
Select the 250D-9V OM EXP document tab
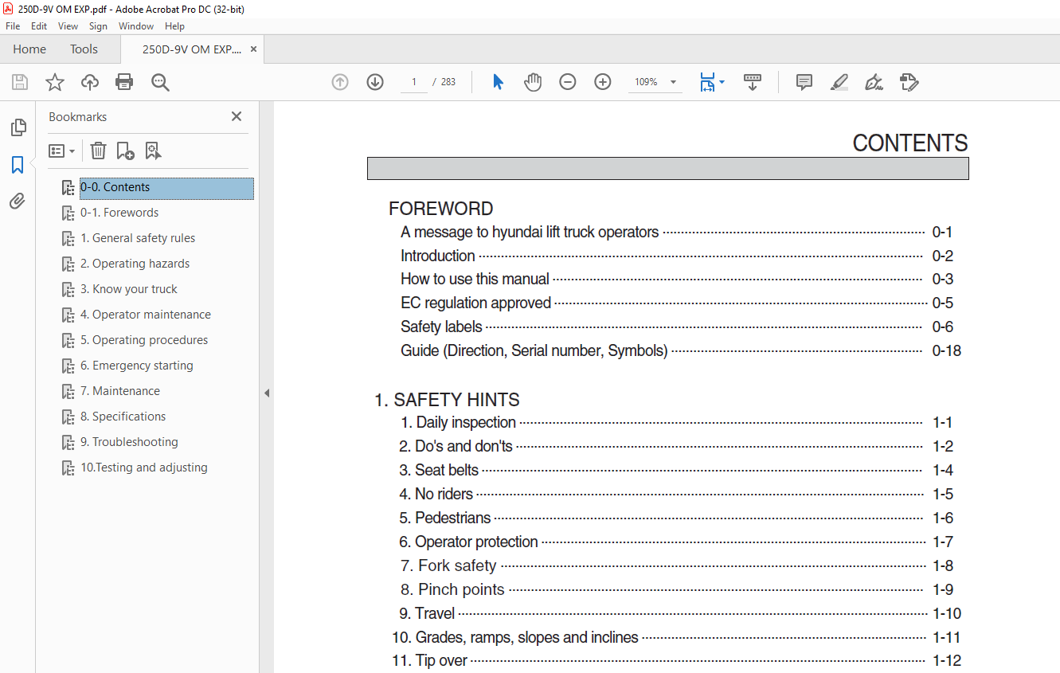(192, 49)
